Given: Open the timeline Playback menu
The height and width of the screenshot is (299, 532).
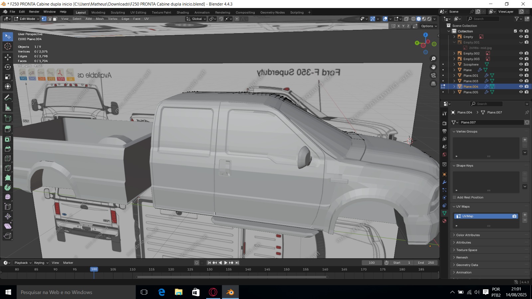Looking at the screenshot, I should (x=23, y=263).
